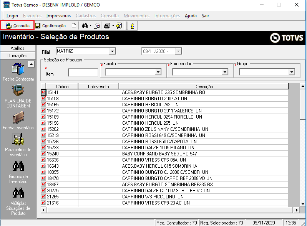Uncheck the checkbox for product 18487
This screenshot has width=307, height=226.
click(x=43, y=184)
